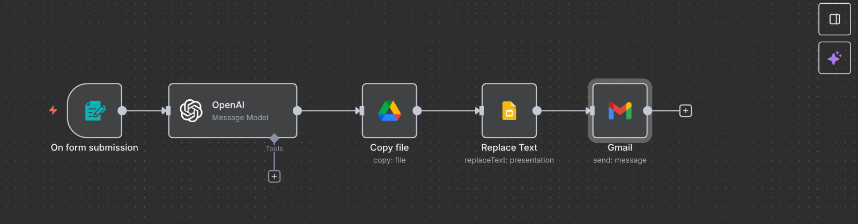The width and height of the screenshot is (858, 224).
Task: Select the Google Drive Copy file node
Action: [389, 111]
